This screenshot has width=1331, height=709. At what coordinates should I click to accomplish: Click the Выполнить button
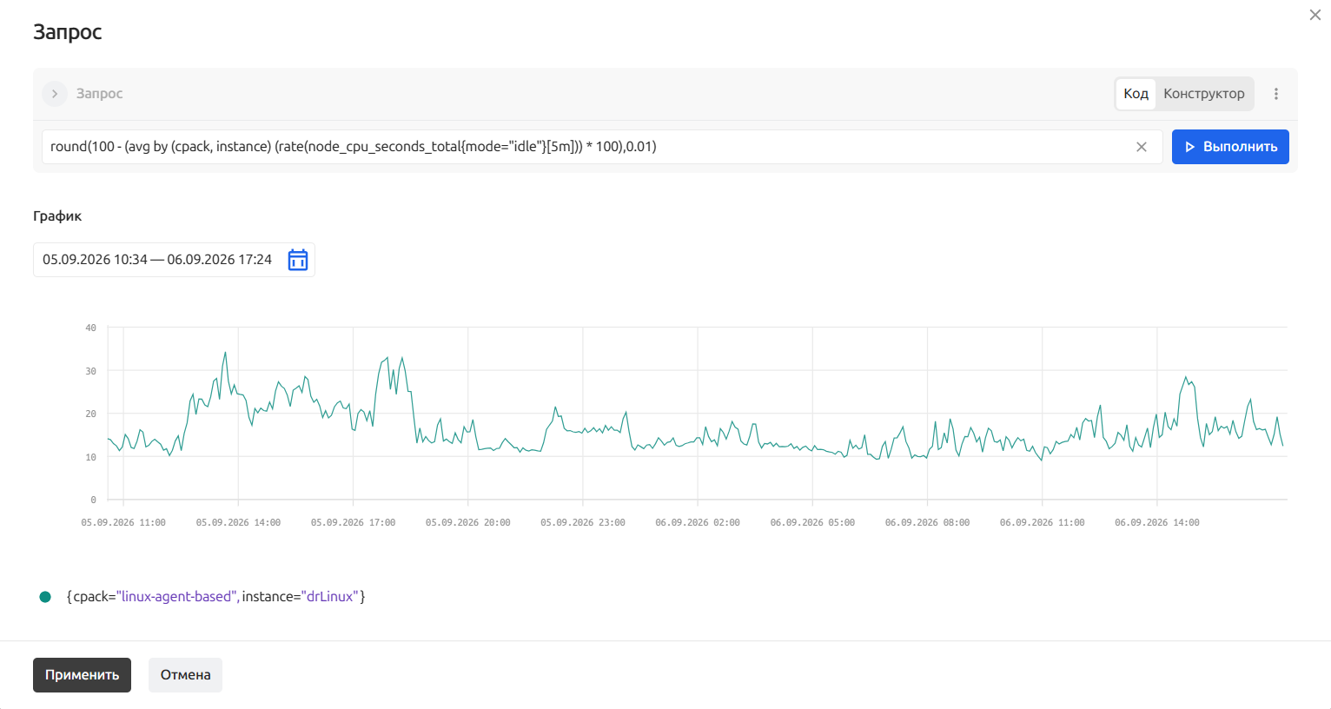pos(1230,147)
